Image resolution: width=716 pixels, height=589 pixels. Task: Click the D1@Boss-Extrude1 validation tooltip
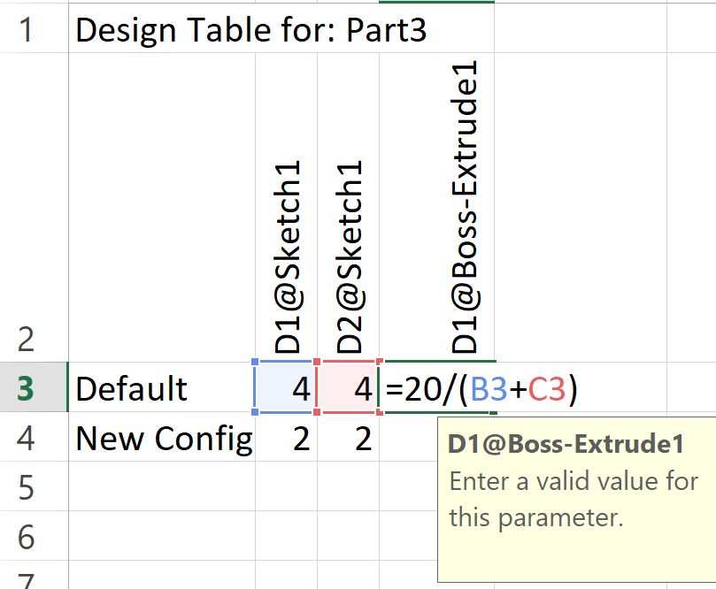[576, 499]
